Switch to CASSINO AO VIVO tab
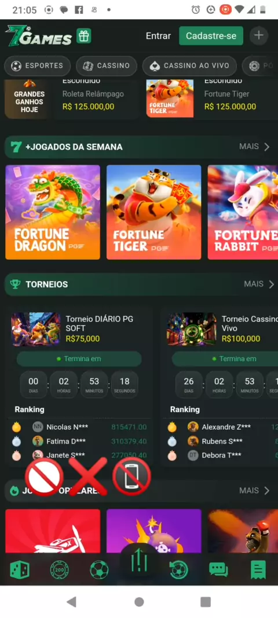The height and width of the screenshot is (618, 278). (x=189, y=66)
